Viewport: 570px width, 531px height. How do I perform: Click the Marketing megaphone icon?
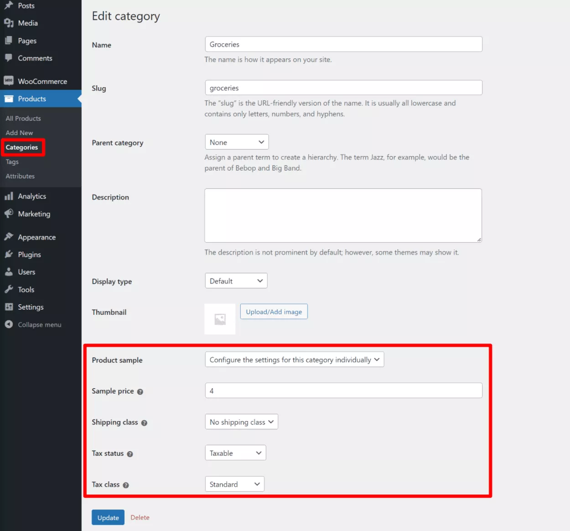(9, 213)
